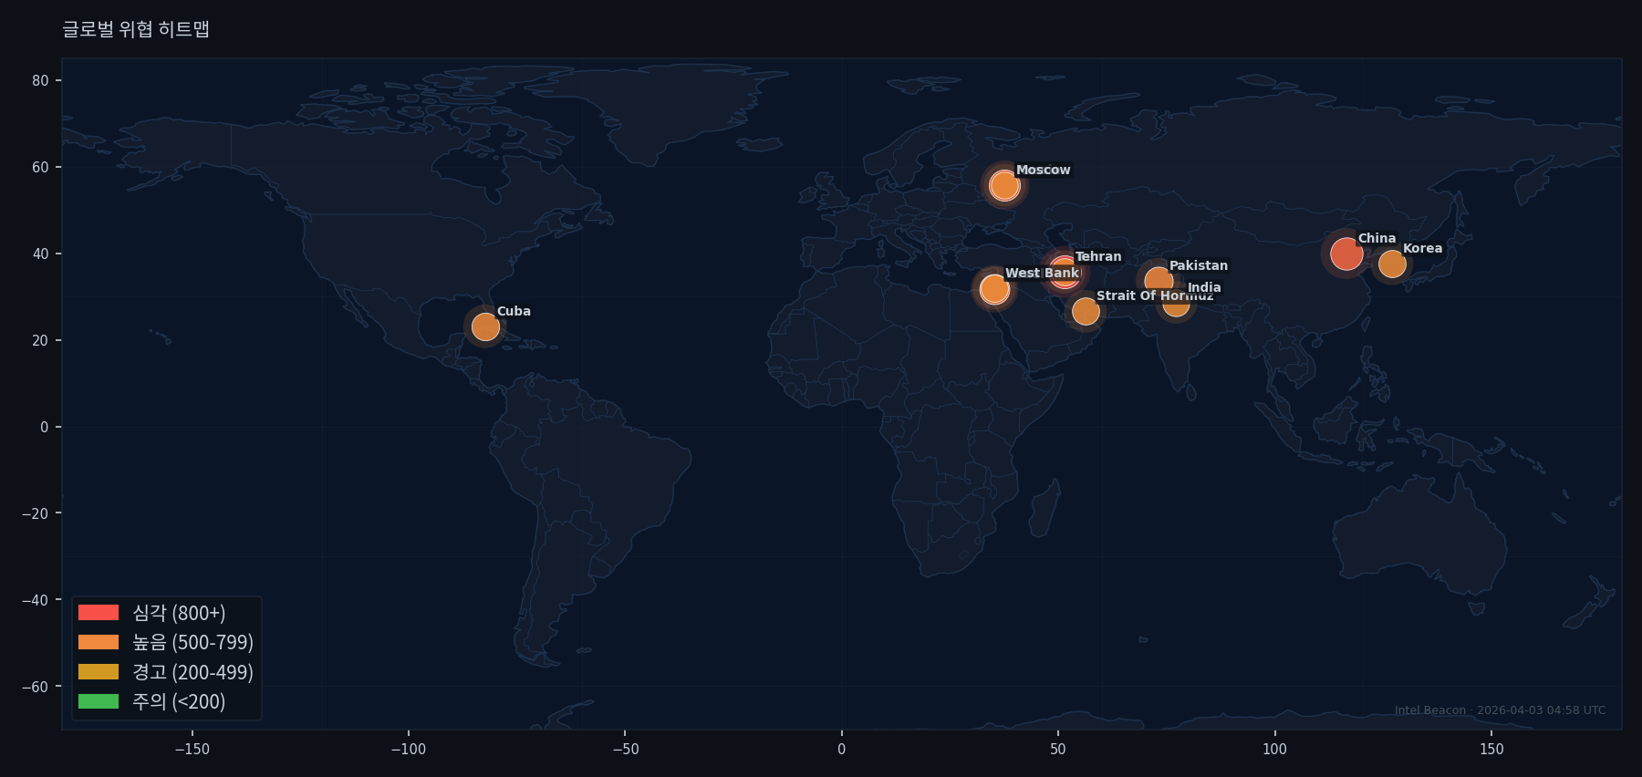Screen dimensions: 1642x777
Task: Click the 80 latitude axis label
Action: (x=40, y=80)
